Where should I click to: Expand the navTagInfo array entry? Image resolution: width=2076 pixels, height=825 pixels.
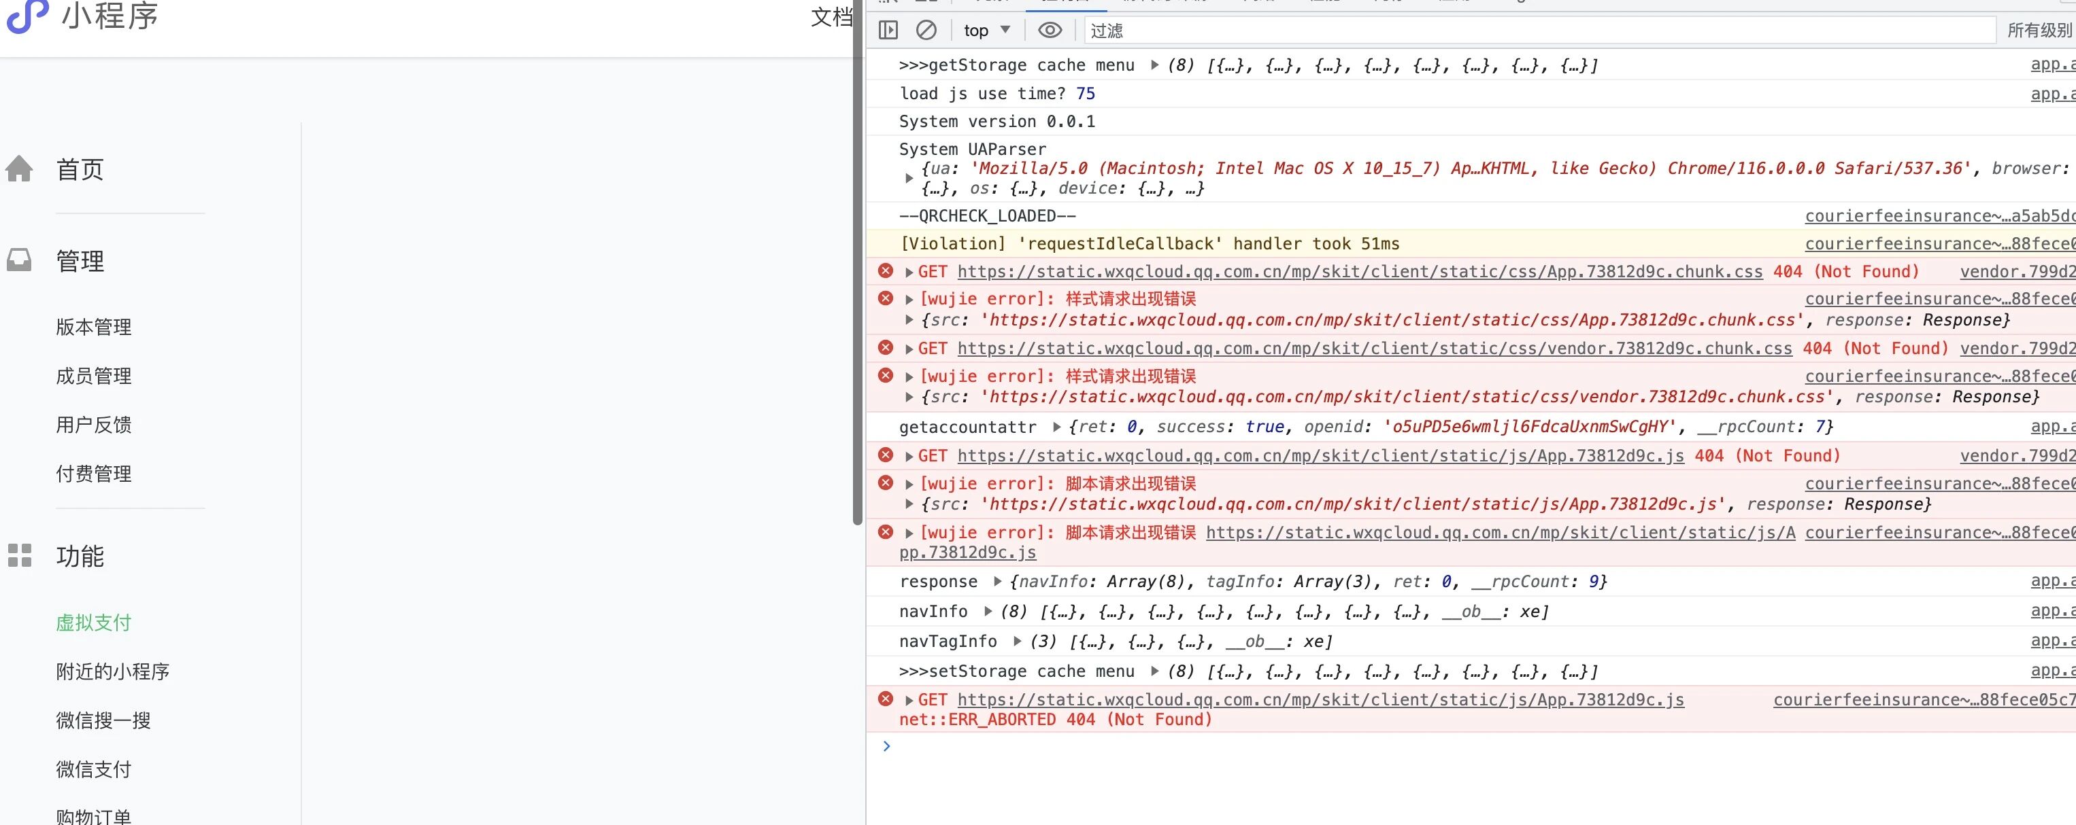1017,642
